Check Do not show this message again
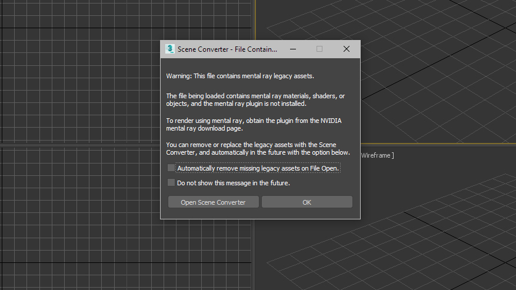This screenshot has width=516, height=290. click(171, 182)
